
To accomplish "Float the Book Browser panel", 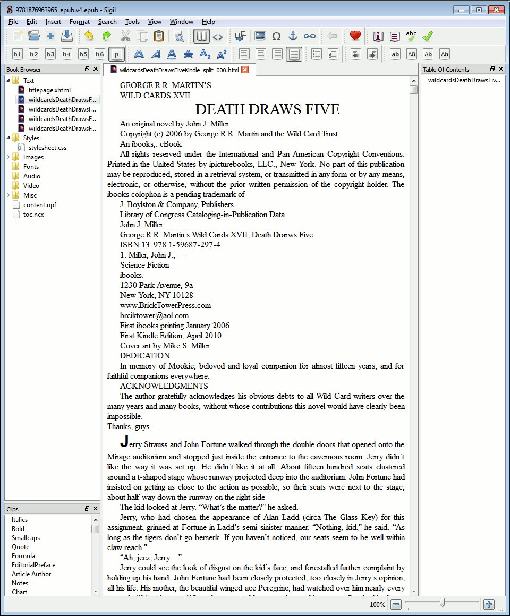I will [x=87, y=69].
